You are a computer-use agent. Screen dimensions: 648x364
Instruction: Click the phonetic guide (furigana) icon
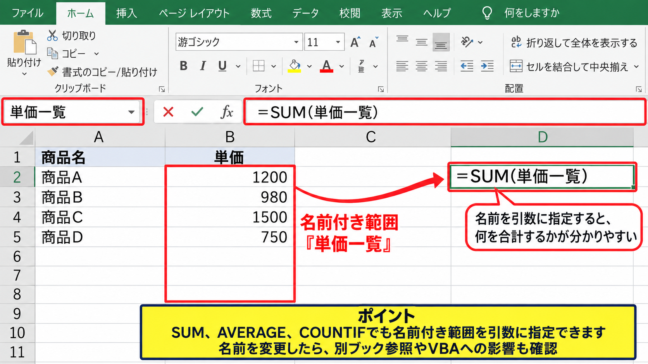pos(361,66)
